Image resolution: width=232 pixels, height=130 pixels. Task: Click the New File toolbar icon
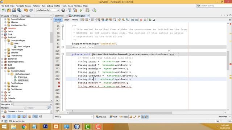click(4, 10)
